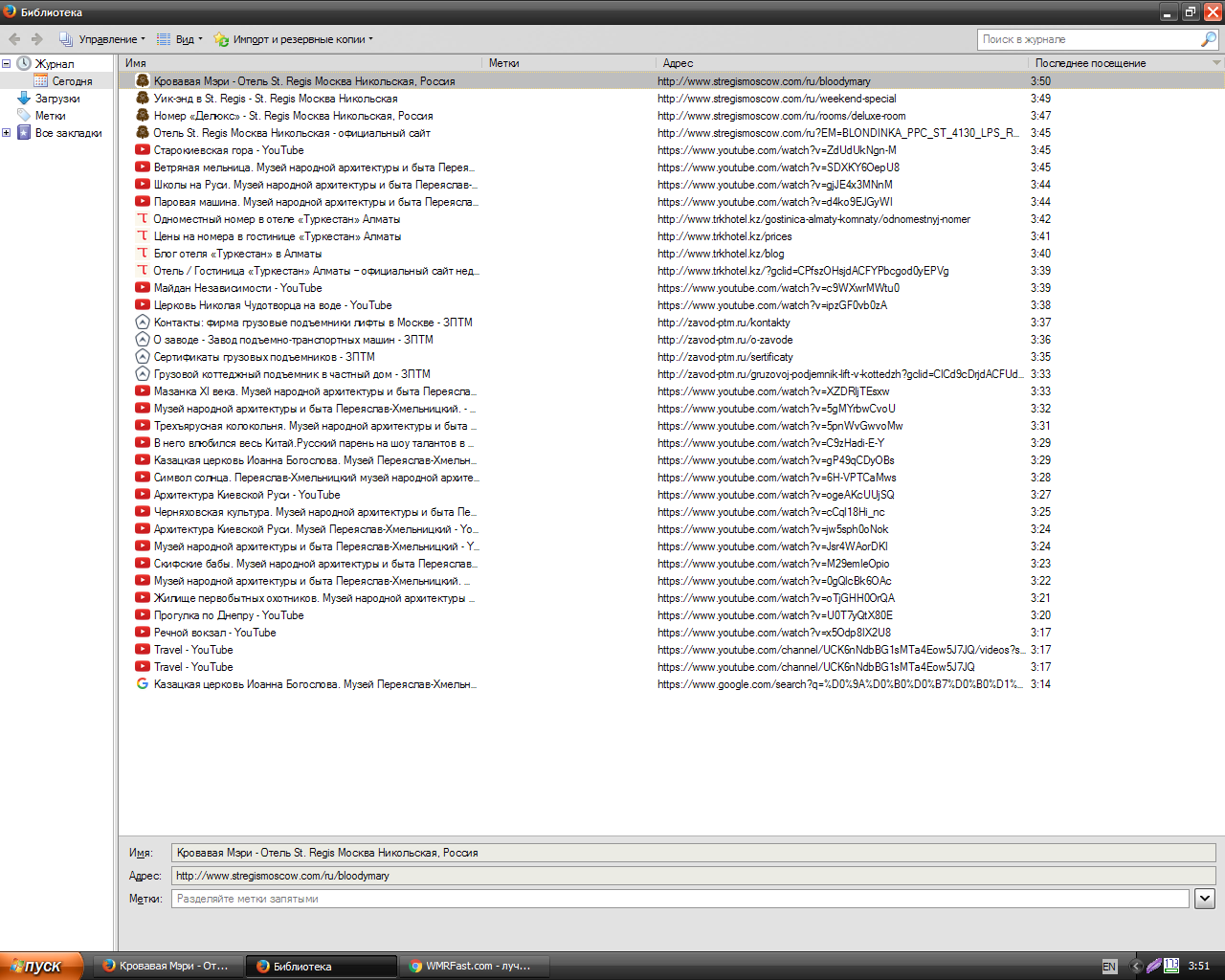
Task: Select the Travel - YouTube row with /videos address
Action: tap(671, 649)
